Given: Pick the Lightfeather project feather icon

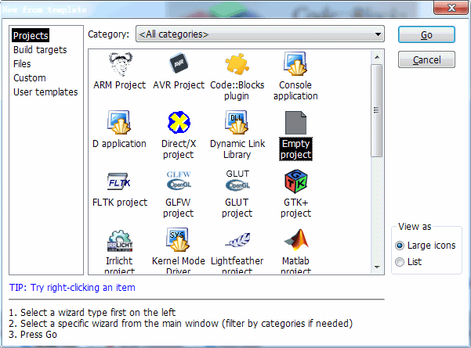Looking at the screenshot, I should point(238,240).
